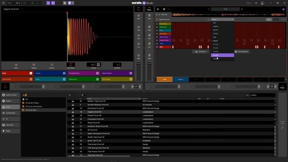The height and width of the screenshot is (162, 288).
Task: Choose Filter in automation menu
Action: coord(222,37)
